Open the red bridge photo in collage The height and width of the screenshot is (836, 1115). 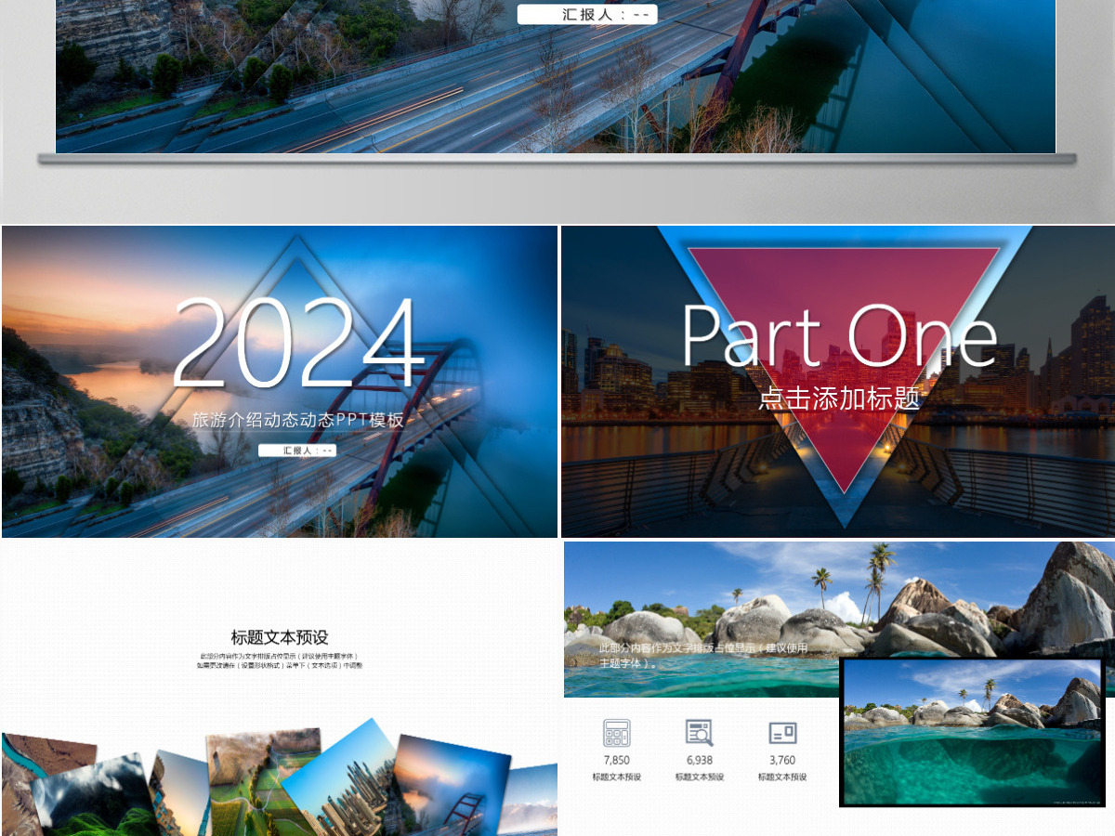pyautogui.click(x=453, y=785)
